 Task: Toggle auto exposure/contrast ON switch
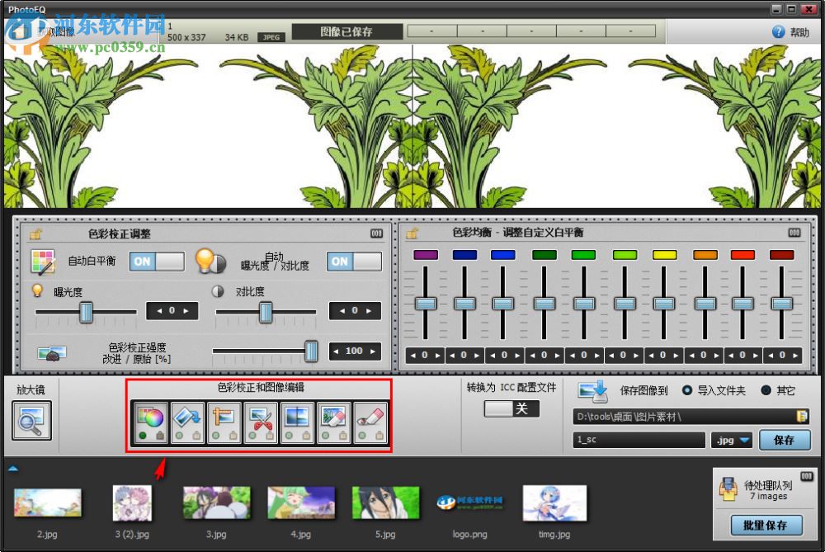pos(354,262)
